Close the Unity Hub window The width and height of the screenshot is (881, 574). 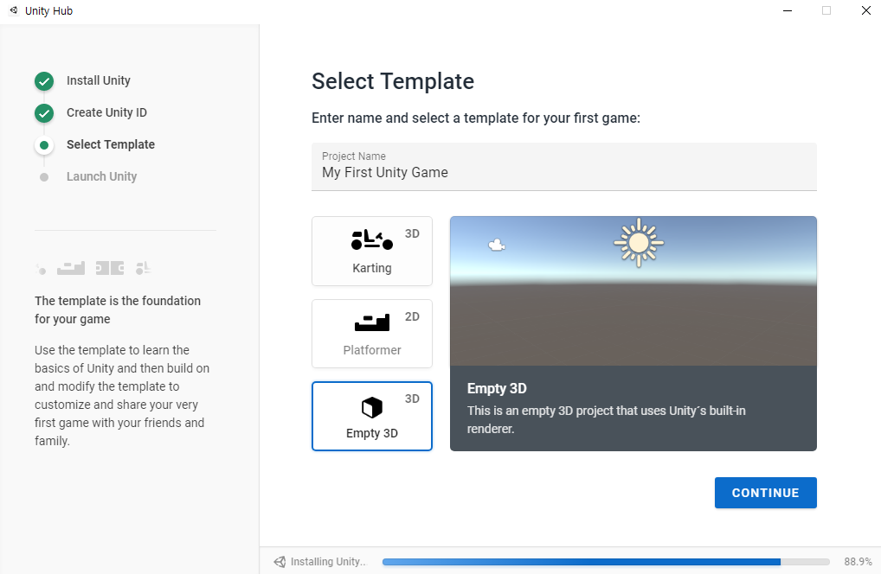tap(865, 10)
